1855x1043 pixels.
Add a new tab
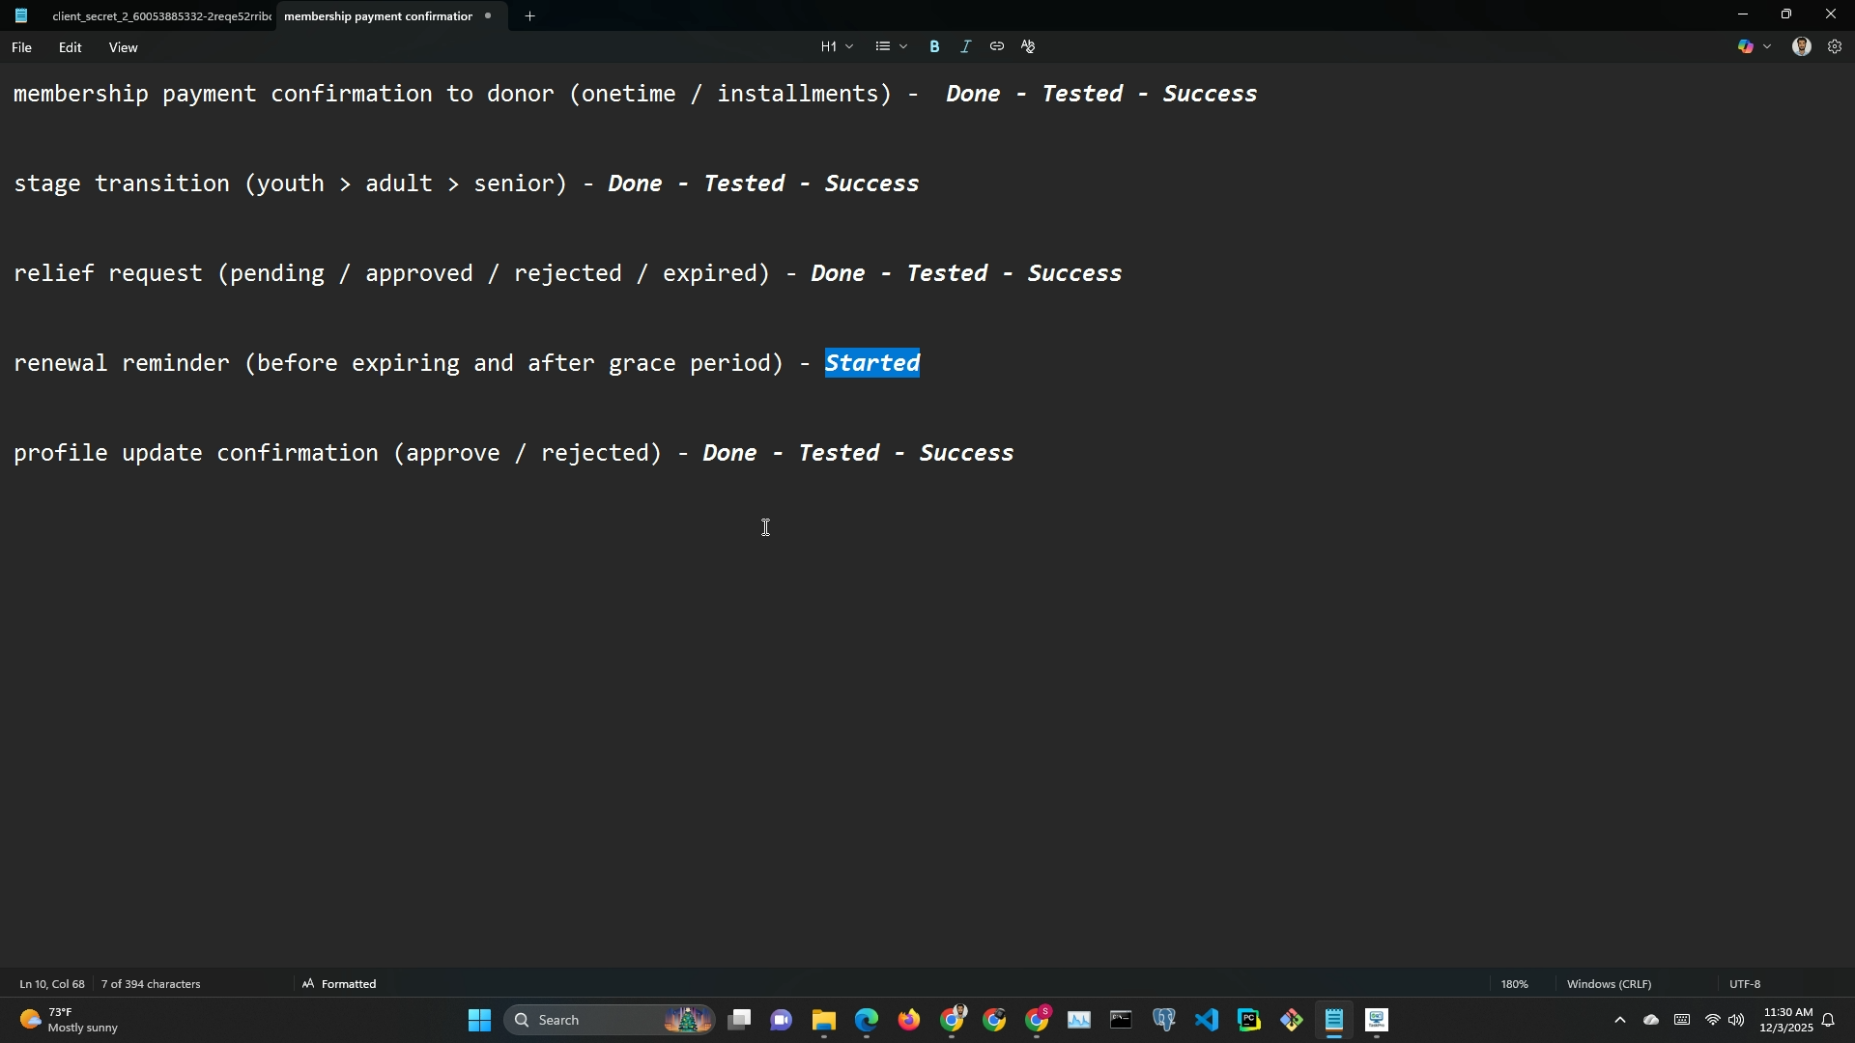529,15
